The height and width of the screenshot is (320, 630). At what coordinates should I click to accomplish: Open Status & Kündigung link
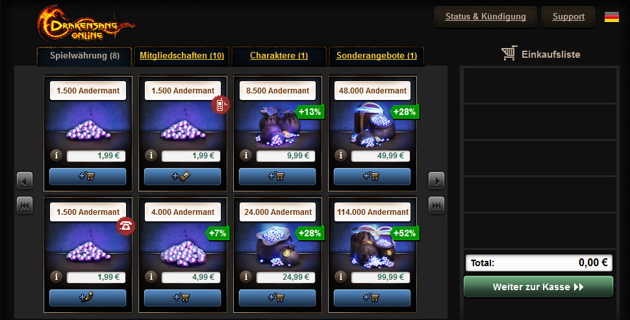[x=485, y=17]
